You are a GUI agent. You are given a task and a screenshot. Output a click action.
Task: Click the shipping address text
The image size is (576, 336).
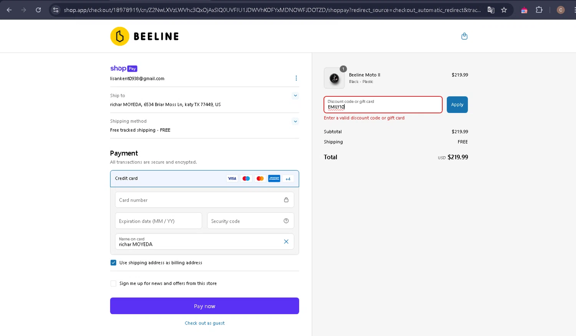pyautogui.click(x=166, y=104)
